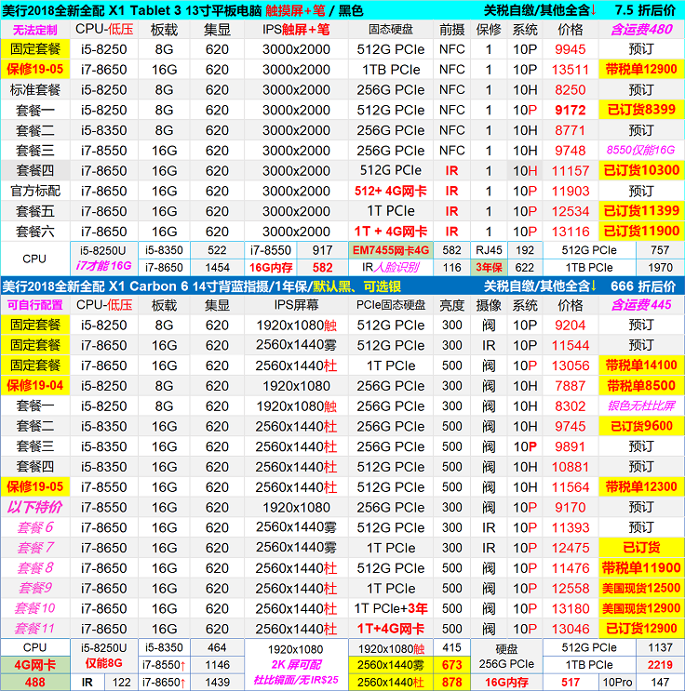Click the 以下特价 label cell
This screenshot has width=685, height=691.
pos(34,508)
